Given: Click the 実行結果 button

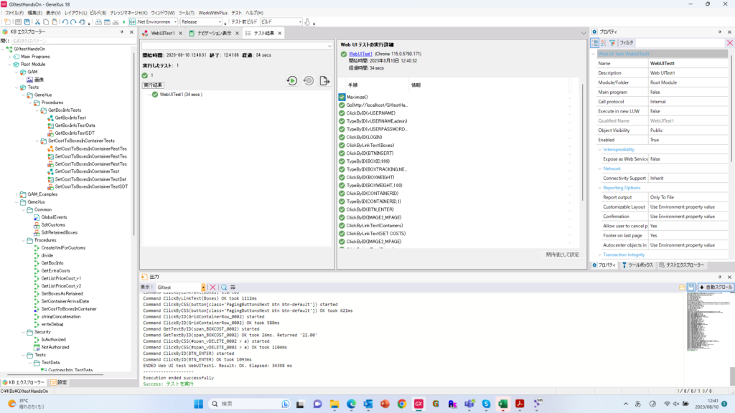Looking at the screenshot, I should [x=153, y=85].
